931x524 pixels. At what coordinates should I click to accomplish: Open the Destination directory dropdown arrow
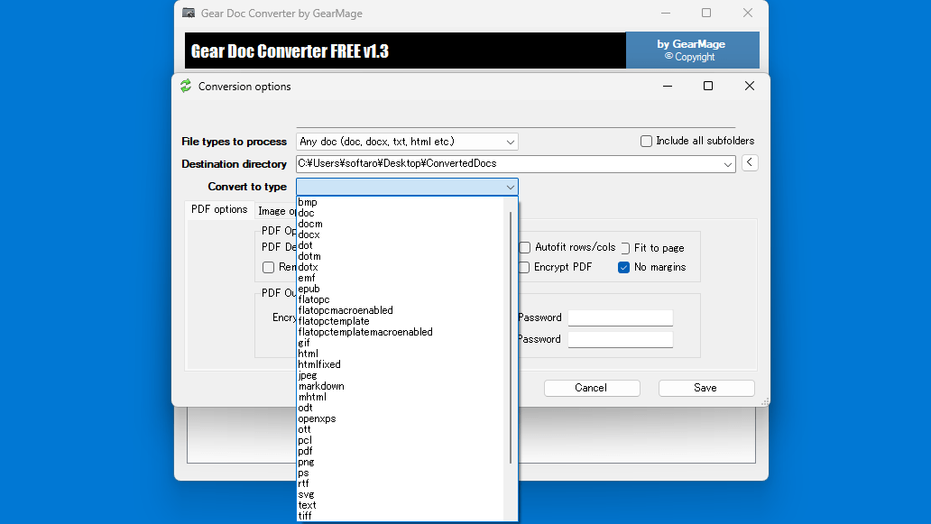click(728, 164)
